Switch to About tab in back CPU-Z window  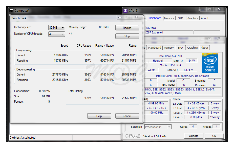[x=205, y=18]
